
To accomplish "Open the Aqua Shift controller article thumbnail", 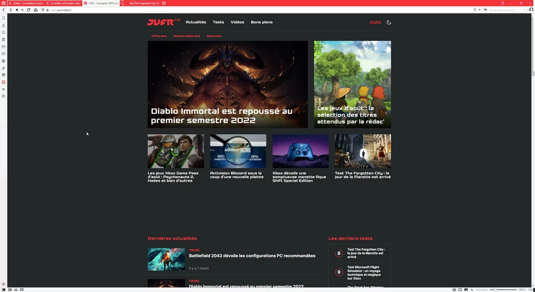I will coord(300,151).
